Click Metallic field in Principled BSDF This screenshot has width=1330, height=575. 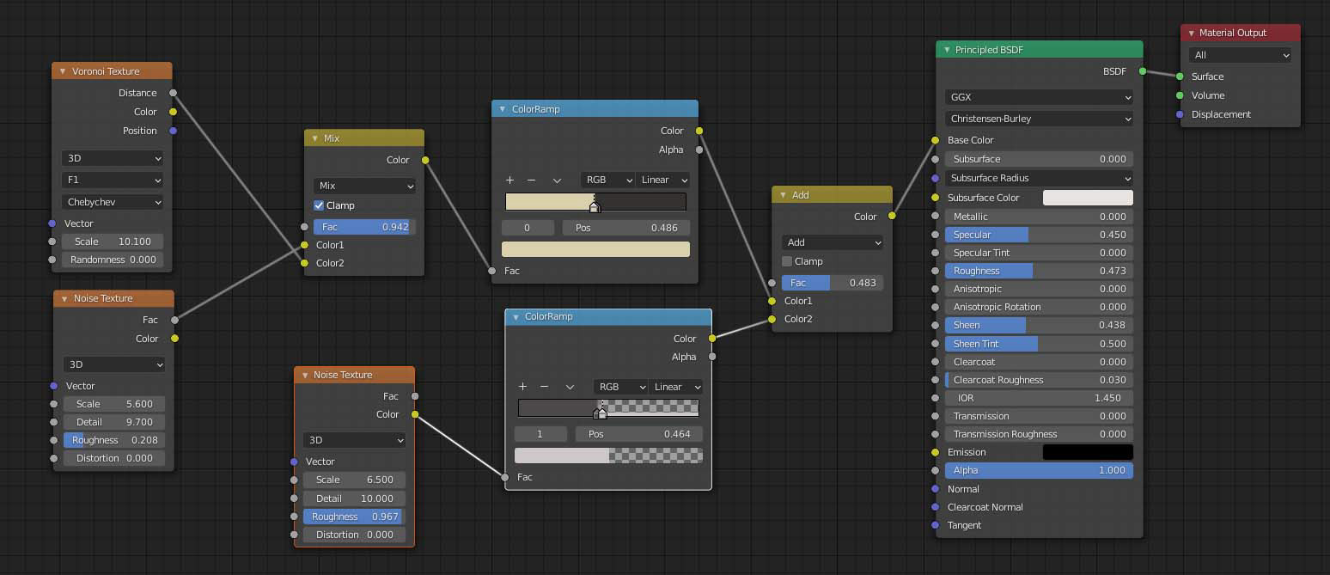pos(1039,217)
